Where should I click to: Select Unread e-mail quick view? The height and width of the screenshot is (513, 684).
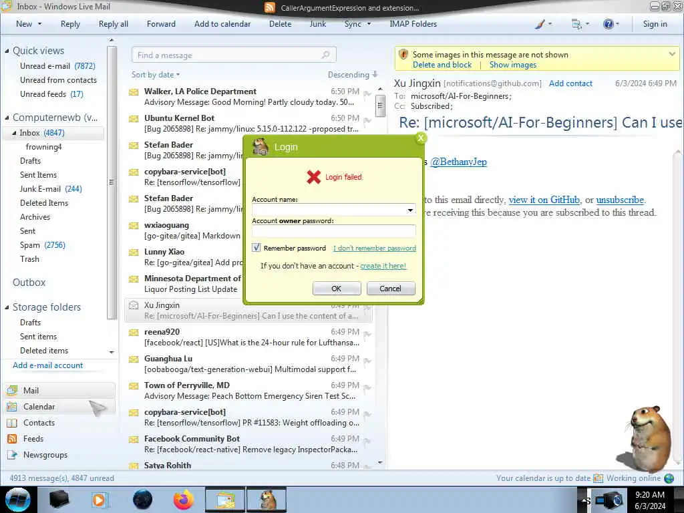57,66
